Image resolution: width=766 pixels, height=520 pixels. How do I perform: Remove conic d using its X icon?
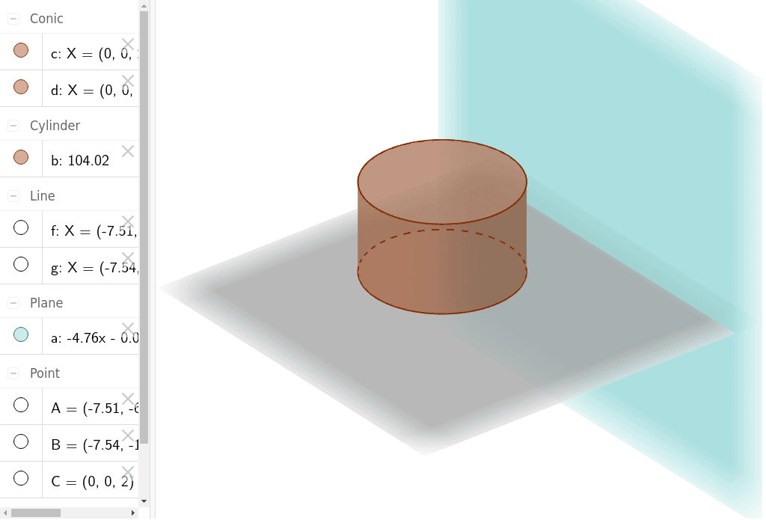[128, 80]
